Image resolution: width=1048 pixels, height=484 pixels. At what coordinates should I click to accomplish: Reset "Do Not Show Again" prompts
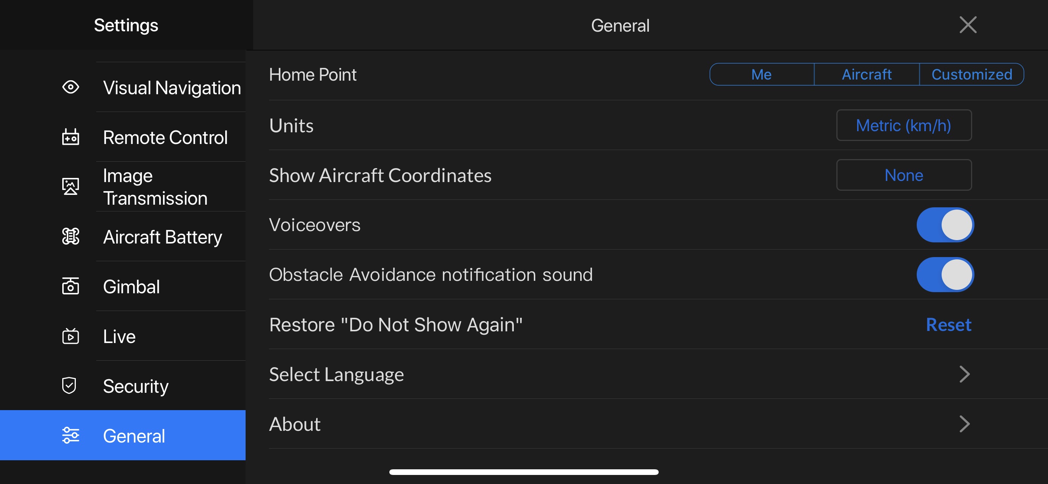point(948,324)
